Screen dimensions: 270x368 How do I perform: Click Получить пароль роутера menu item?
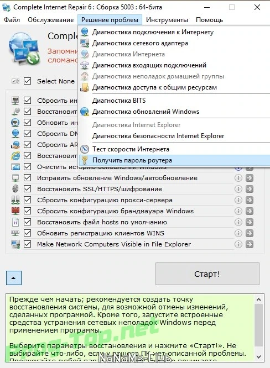point(174,160)
